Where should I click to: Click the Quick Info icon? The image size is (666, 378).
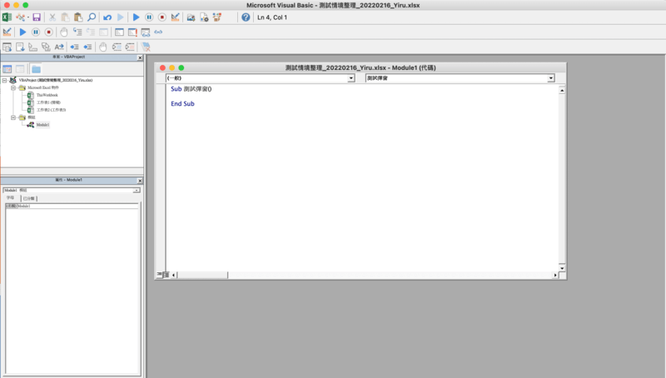pos(32,47)
